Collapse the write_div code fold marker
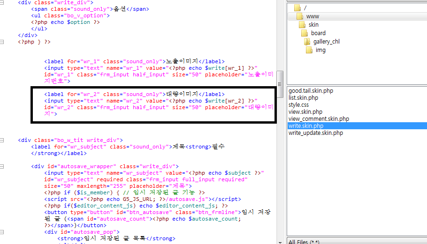The height and width of the screenshot is (244, 427). click(x=2, y=2)
